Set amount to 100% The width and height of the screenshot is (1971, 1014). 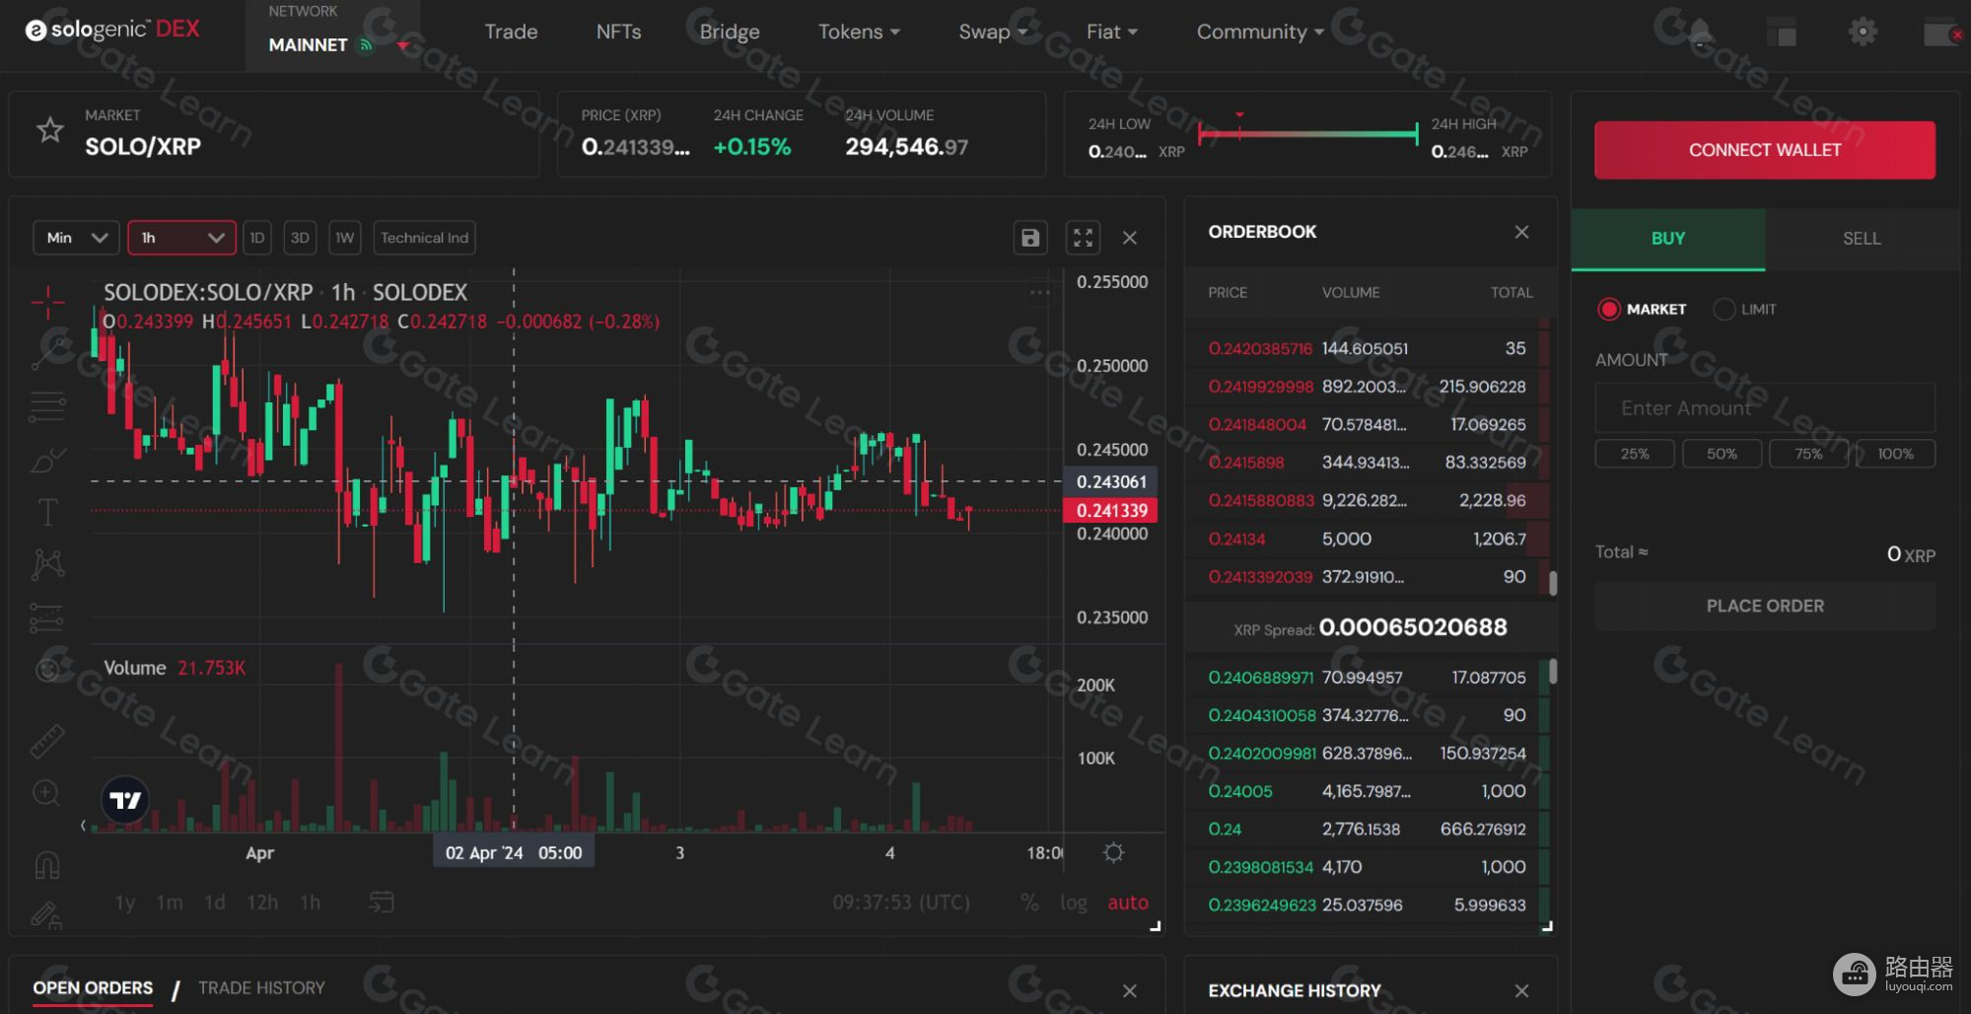coord(1895,454)
